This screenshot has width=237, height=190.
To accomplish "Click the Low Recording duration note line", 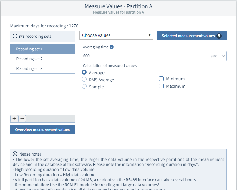I will coord(54,175).
